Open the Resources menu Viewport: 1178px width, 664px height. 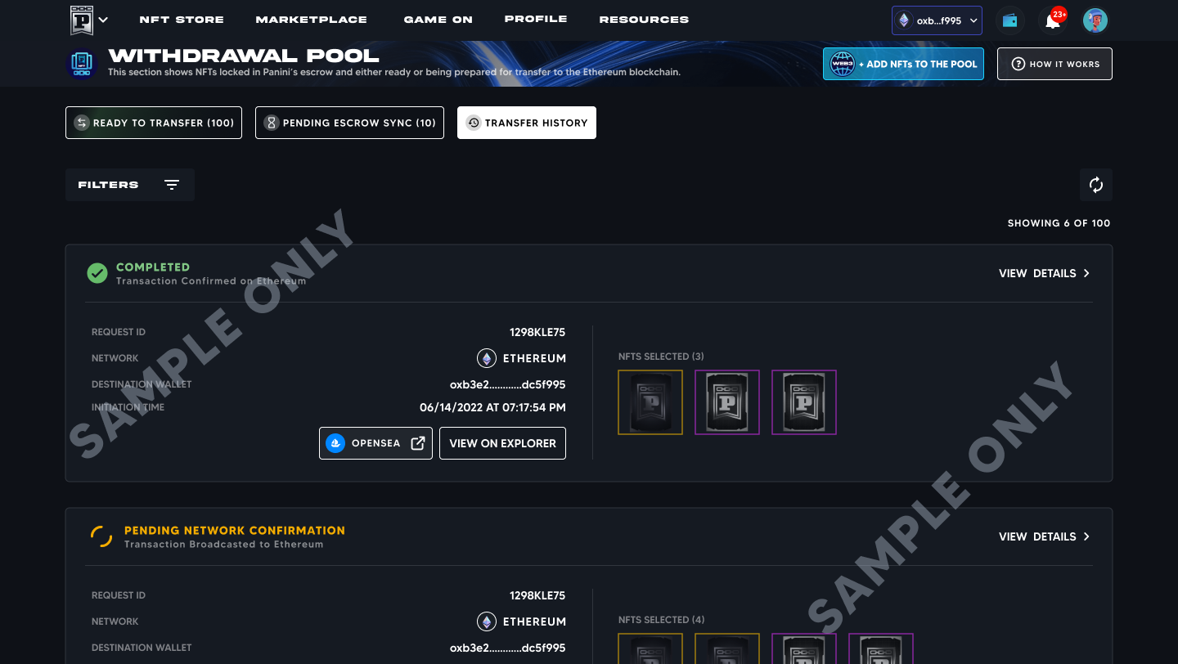point(644,20)
